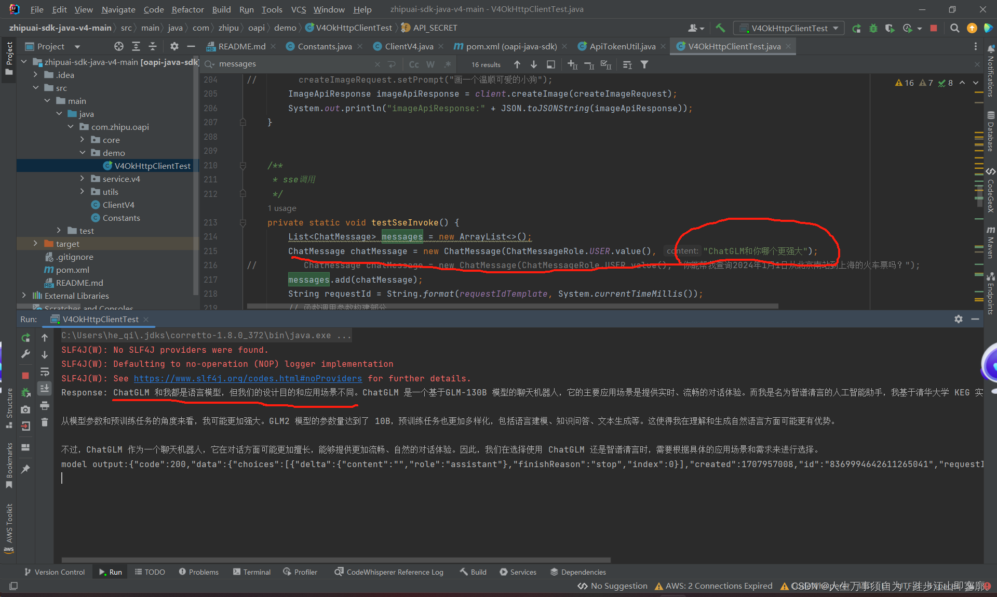Open Search Everywhere magnifier icon
This screenshot has height=597, width=997.
pos(954,28)
